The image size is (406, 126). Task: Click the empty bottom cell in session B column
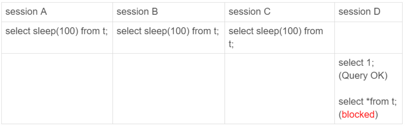tap(169, 89)
